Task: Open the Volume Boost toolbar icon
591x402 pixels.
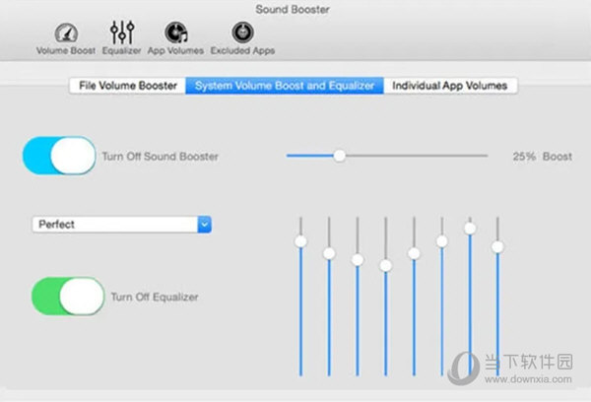Action: 66,38
